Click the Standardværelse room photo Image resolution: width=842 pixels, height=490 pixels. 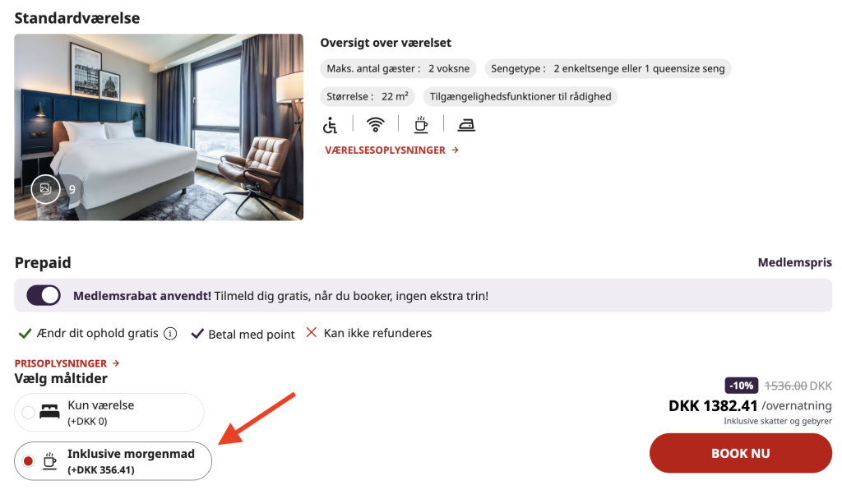click(x=159, y=127)
